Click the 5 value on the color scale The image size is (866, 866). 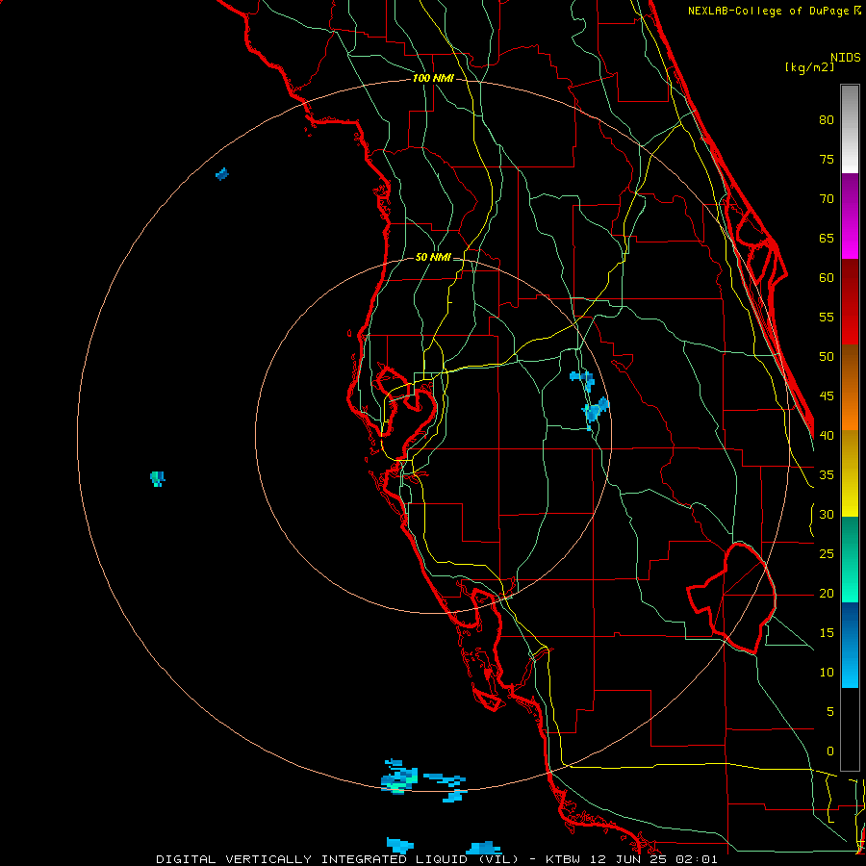coord(830,712)
